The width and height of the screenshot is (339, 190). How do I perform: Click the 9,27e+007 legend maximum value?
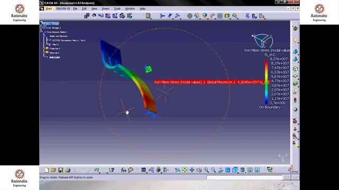point(279,59)
